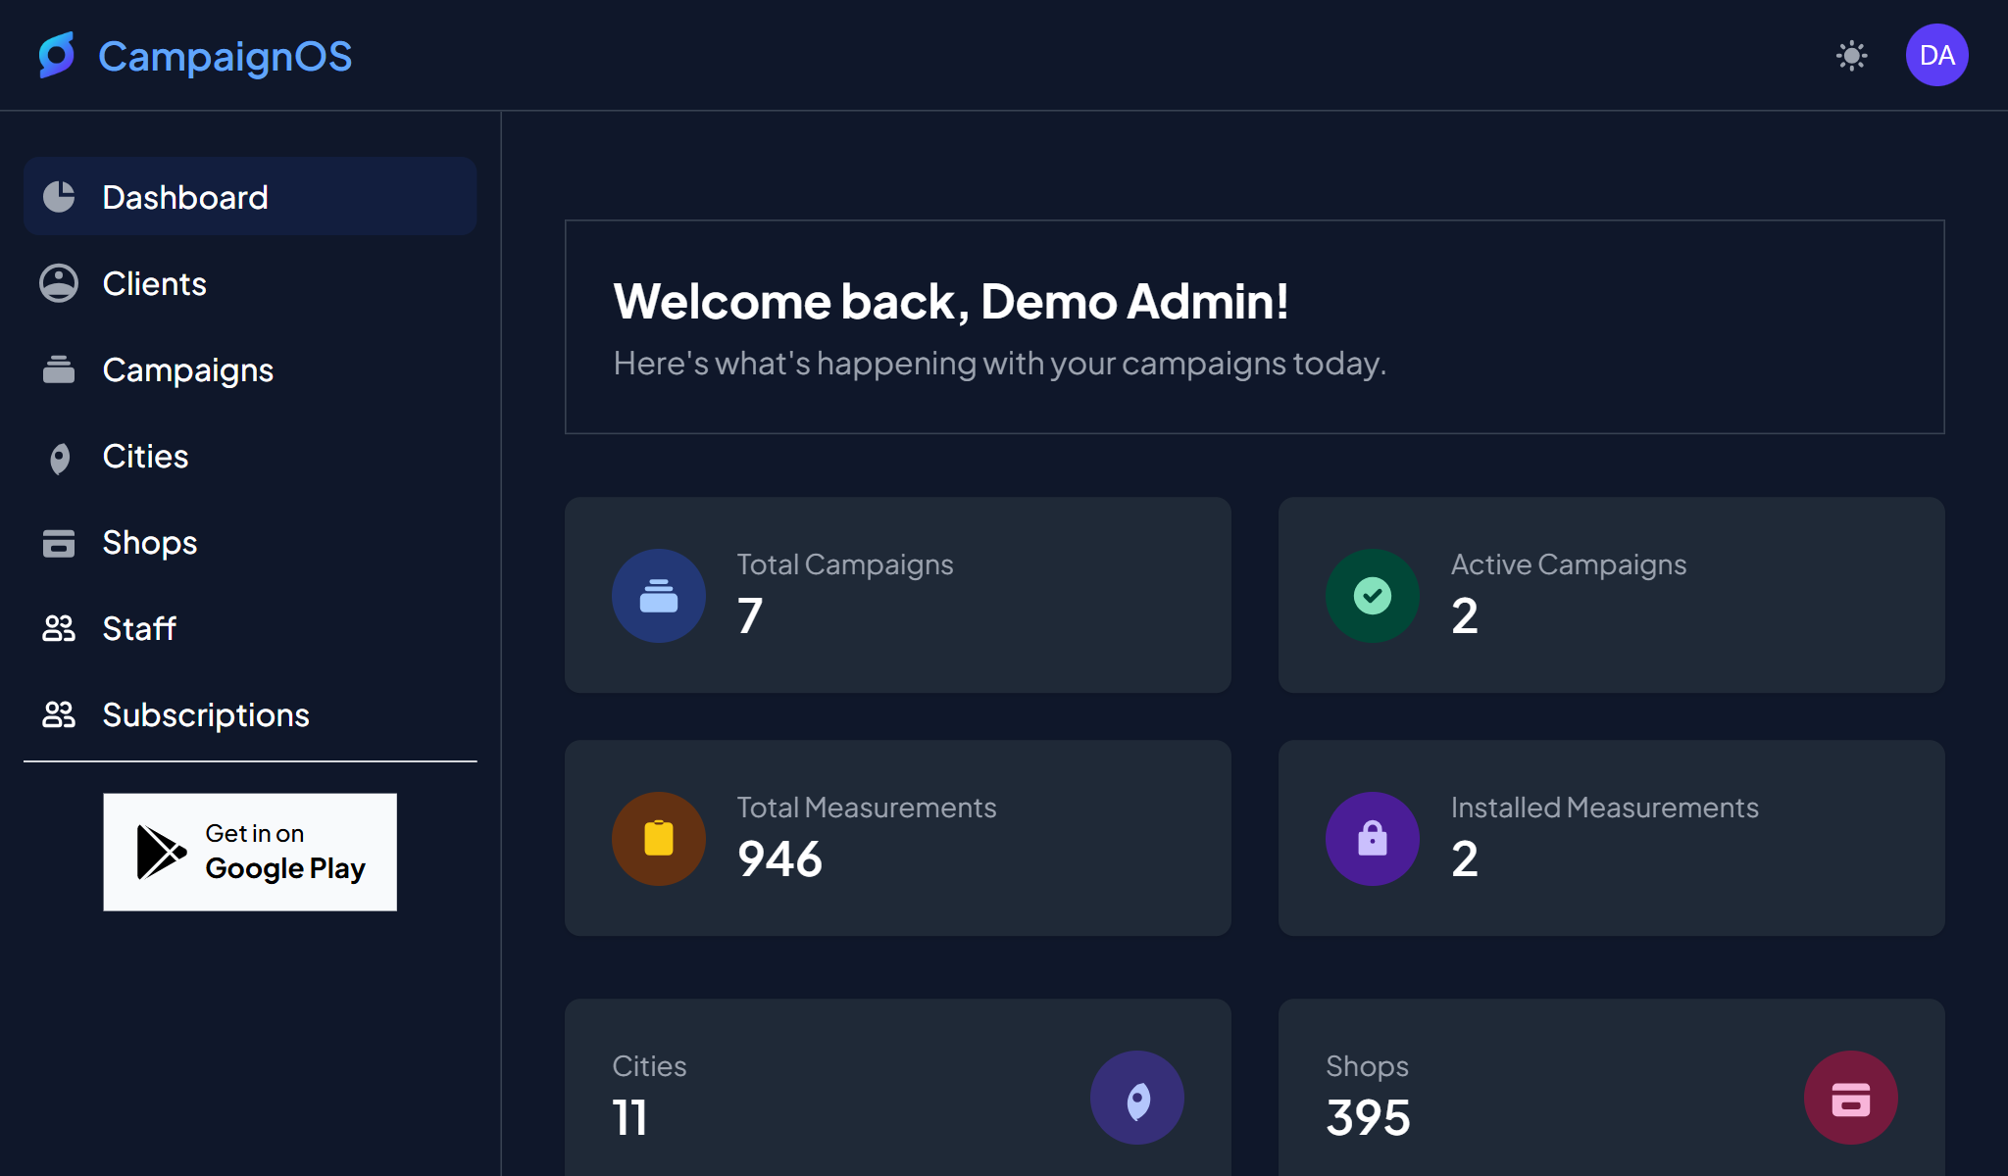Open the Clients sidebar item

tap(250, 283)
